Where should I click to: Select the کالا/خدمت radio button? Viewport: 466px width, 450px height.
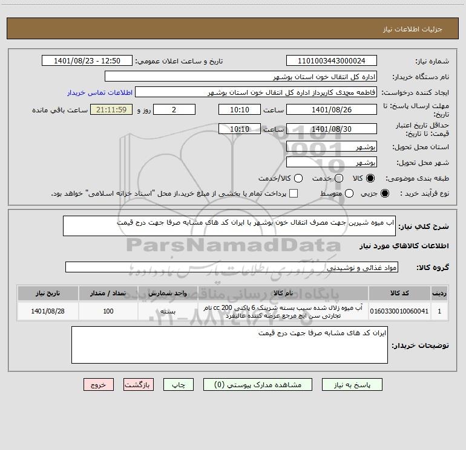(298, 178)
